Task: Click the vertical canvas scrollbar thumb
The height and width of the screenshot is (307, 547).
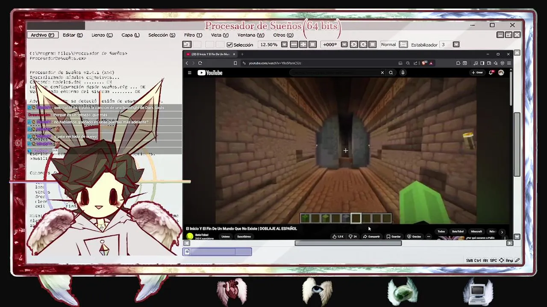Action: (x=517, y=144)
